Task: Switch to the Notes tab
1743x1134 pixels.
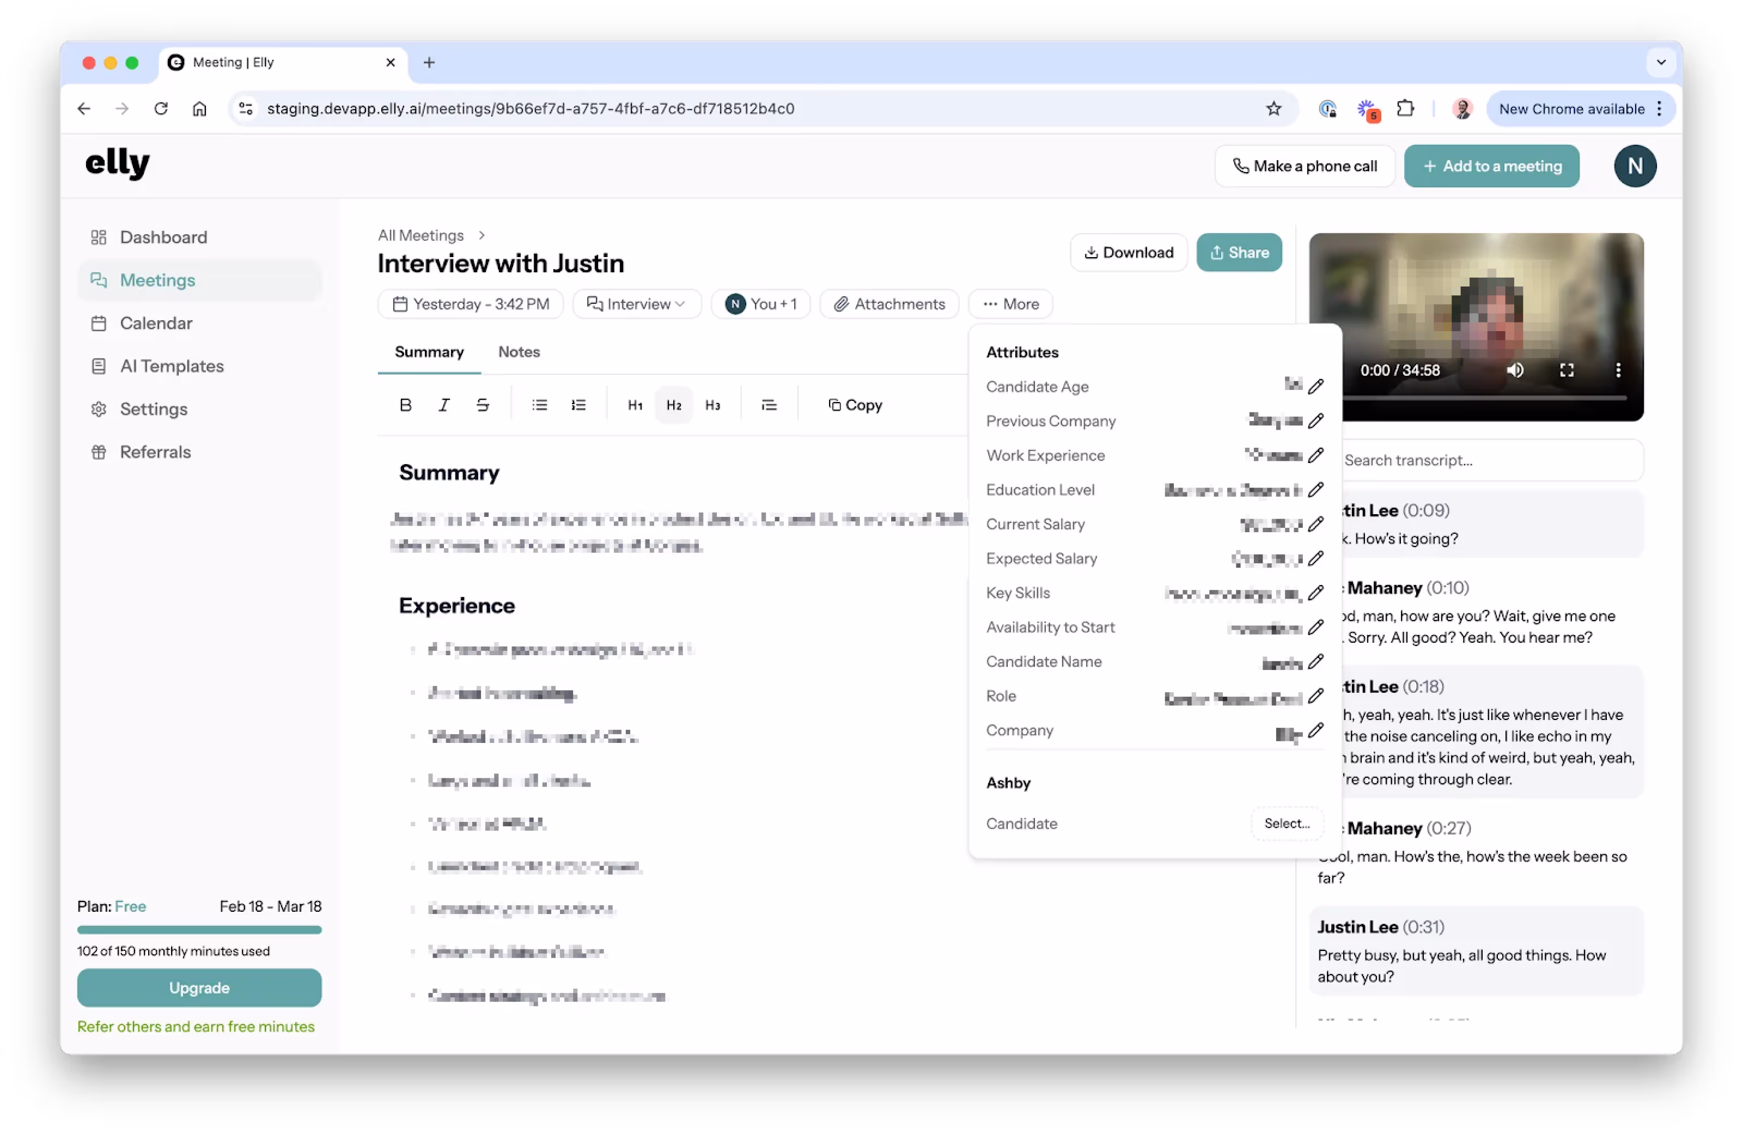Action: 519,352
